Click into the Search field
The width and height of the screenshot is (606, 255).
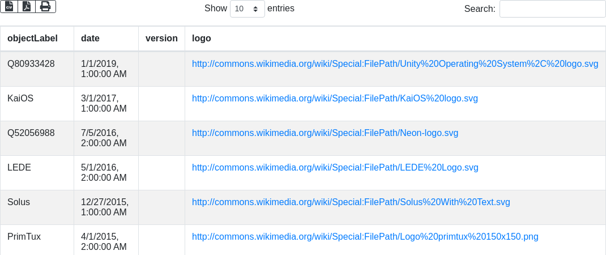pyautogui.click(x=552, y=9)
